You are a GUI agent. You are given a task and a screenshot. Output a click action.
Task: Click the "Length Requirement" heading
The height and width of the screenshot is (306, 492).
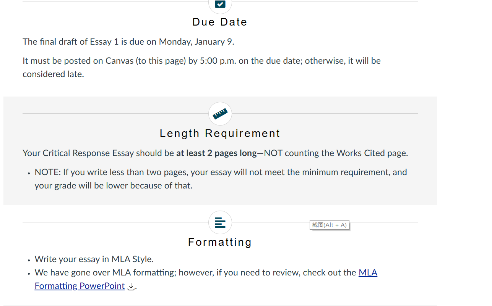click(x=220, y=134)
